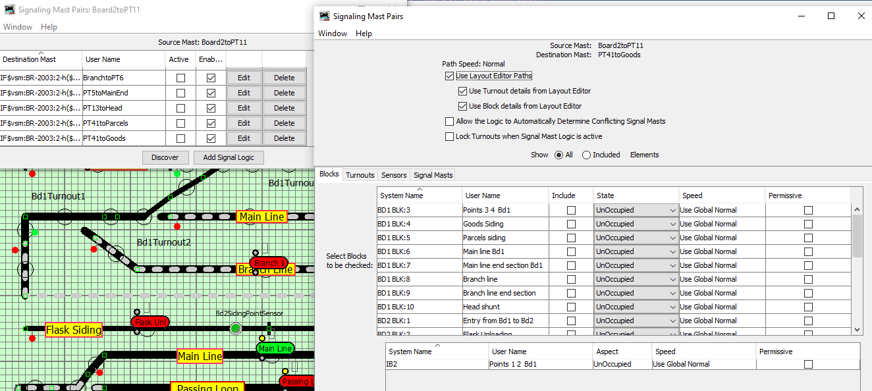Tick Include checkbox for Goods Siding block
Image resolution: width=872 pixels, height=391 pixels.
(571, 224)
